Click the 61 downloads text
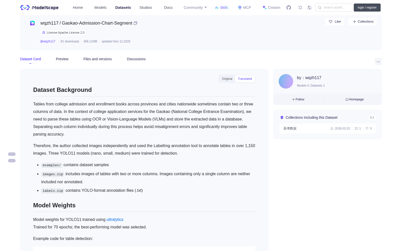Screen dimensions: 402x251 pyautogui.click(x=70, y=41)
